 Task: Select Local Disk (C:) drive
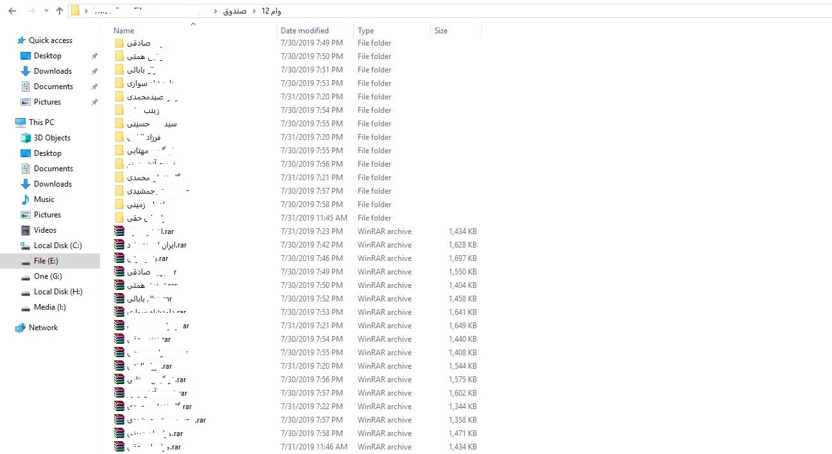click(57, 246)
